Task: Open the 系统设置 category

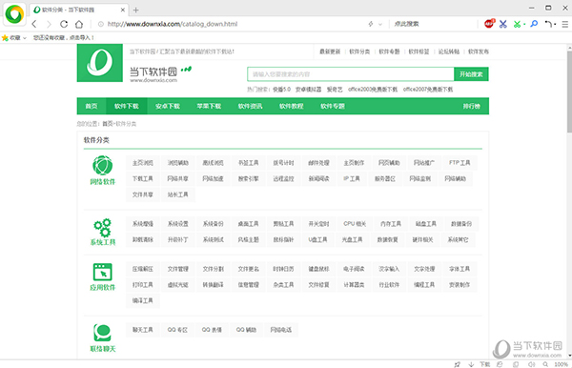Action: [178, 224]
